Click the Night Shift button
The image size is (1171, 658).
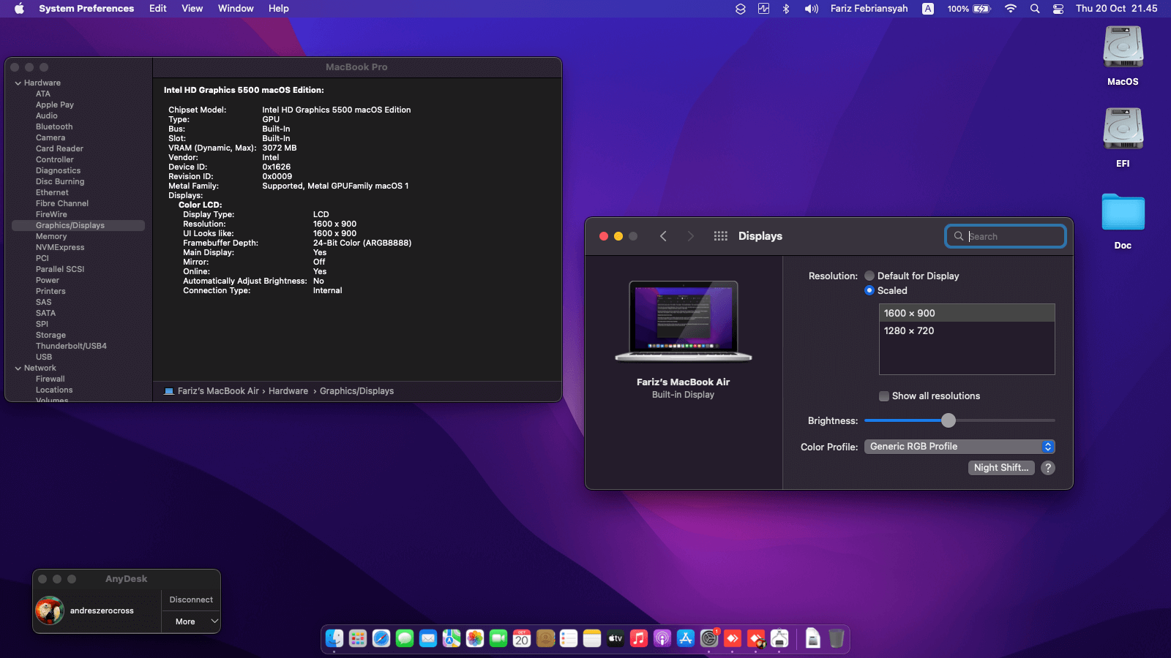point(1000,468)
